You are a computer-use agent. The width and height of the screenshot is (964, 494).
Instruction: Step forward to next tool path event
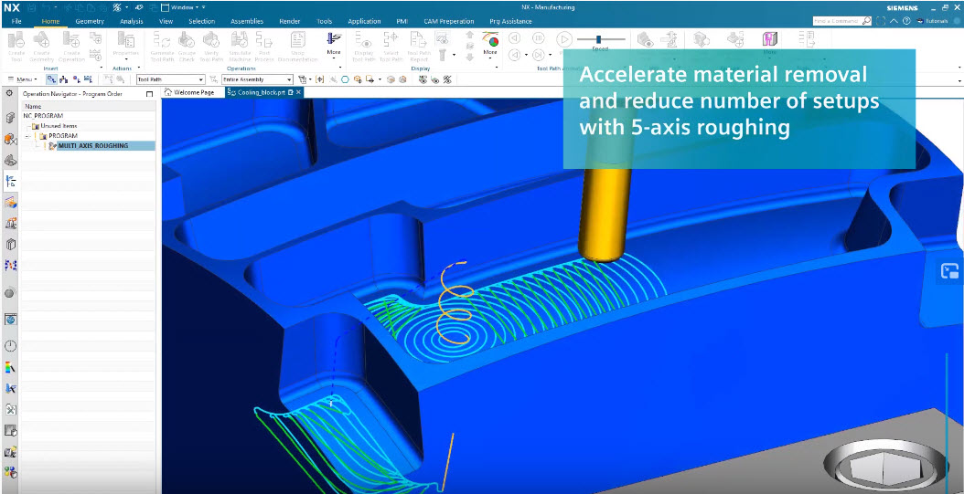point(539,55)
